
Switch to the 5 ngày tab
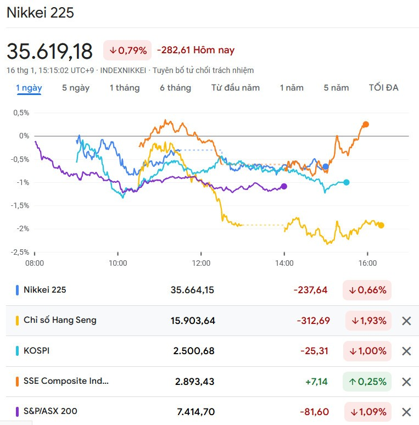click(x=76, y=88)
